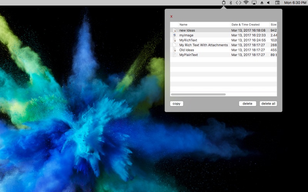Click the date Mar 13, 2017 16:18:08
Screen dimensions: 308x192
click(248, 30)
